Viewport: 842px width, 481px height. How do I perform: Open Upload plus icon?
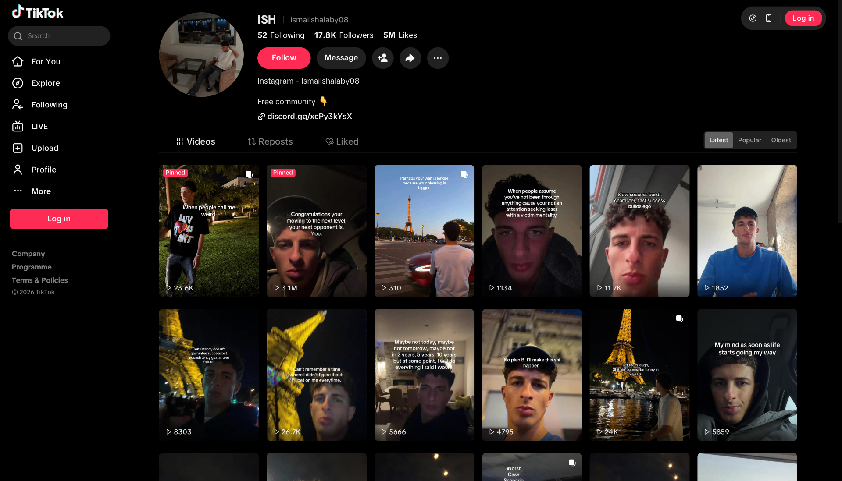[18, 148]
